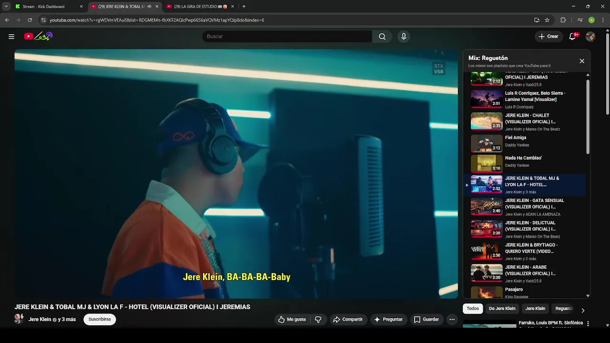
Task: Open the browser extensions puzzle icon
Action: point(563,20)
